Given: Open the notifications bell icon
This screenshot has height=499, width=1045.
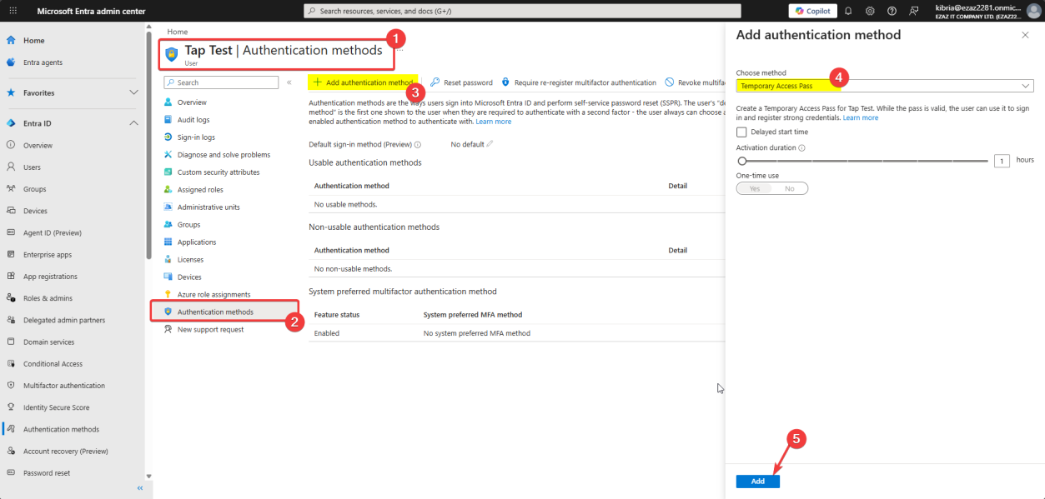Looking at the screenshot, I should 848,11.
